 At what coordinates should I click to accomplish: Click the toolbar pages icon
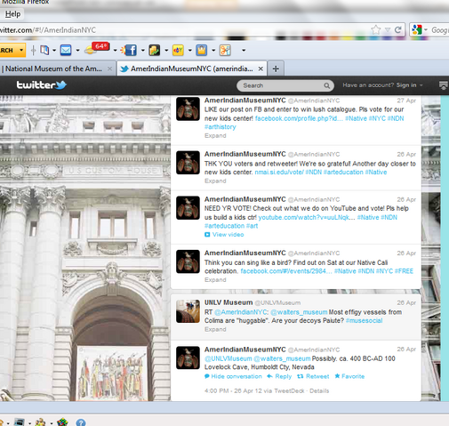(x=44, y=50)
